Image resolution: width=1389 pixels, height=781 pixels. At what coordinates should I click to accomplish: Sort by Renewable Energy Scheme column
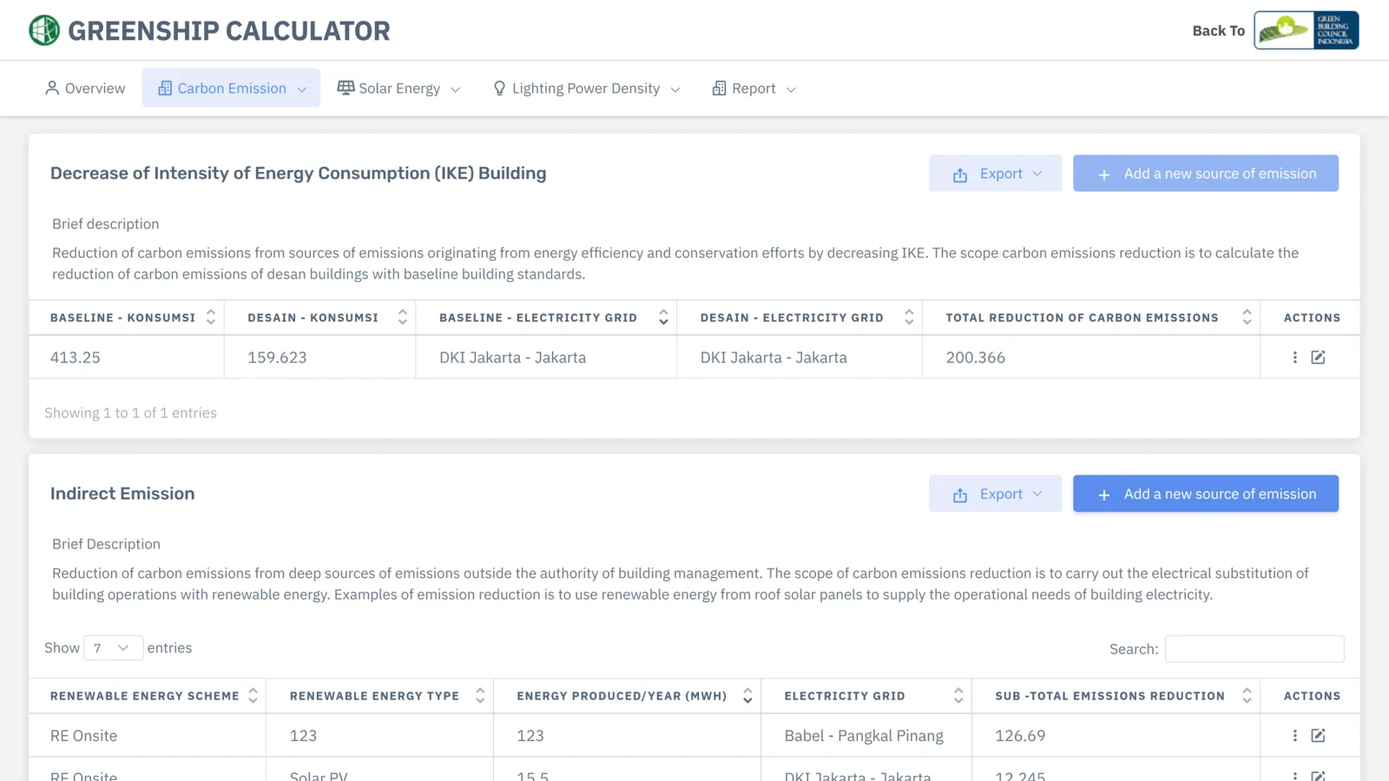(x=148, y=696)
